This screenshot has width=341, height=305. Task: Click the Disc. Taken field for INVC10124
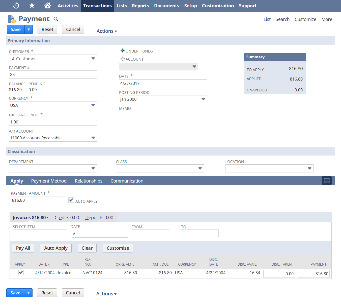(279, 274)
